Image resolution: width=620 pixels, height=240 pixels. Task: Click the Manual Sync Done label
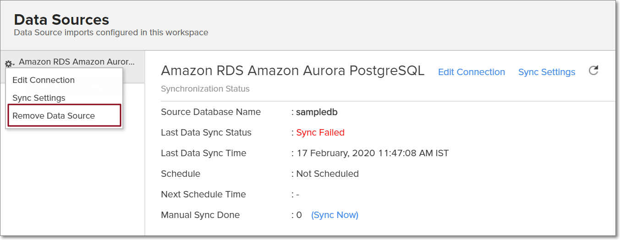pyautogui.click(x=200, y=215)
